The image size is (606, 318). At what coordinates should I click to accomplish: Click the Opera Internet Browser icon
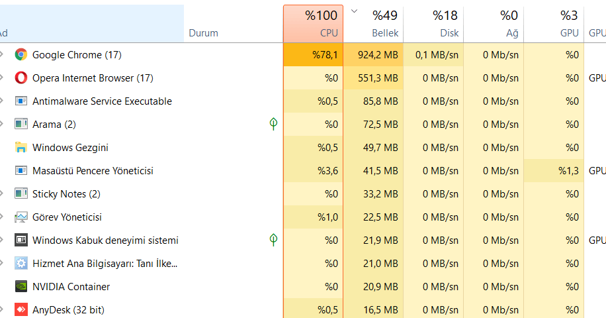[x=21, y=78]
